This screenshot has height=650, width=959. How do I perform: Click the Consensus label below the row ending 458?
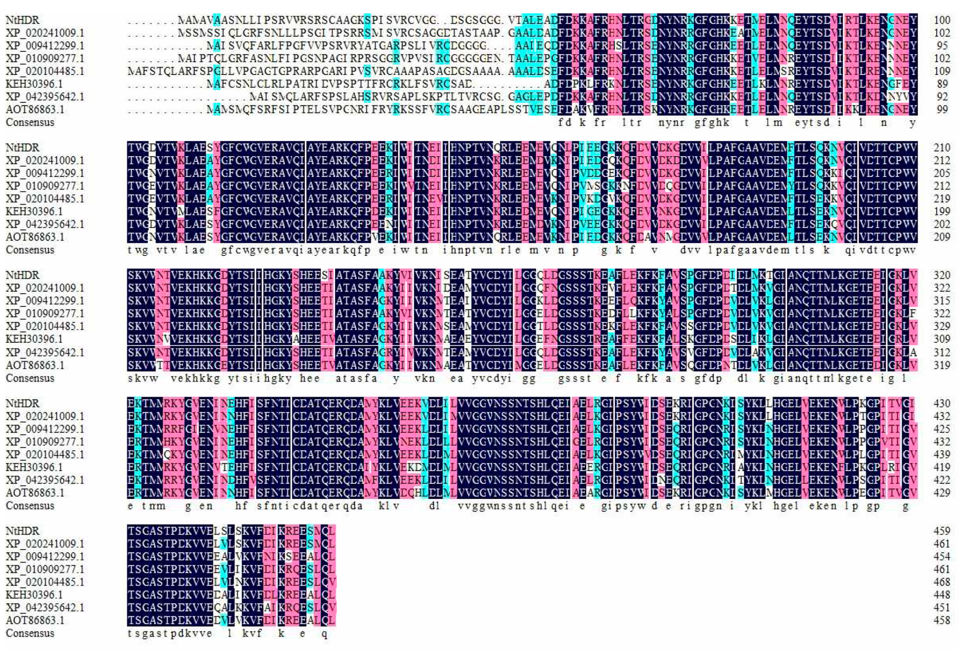30,633
